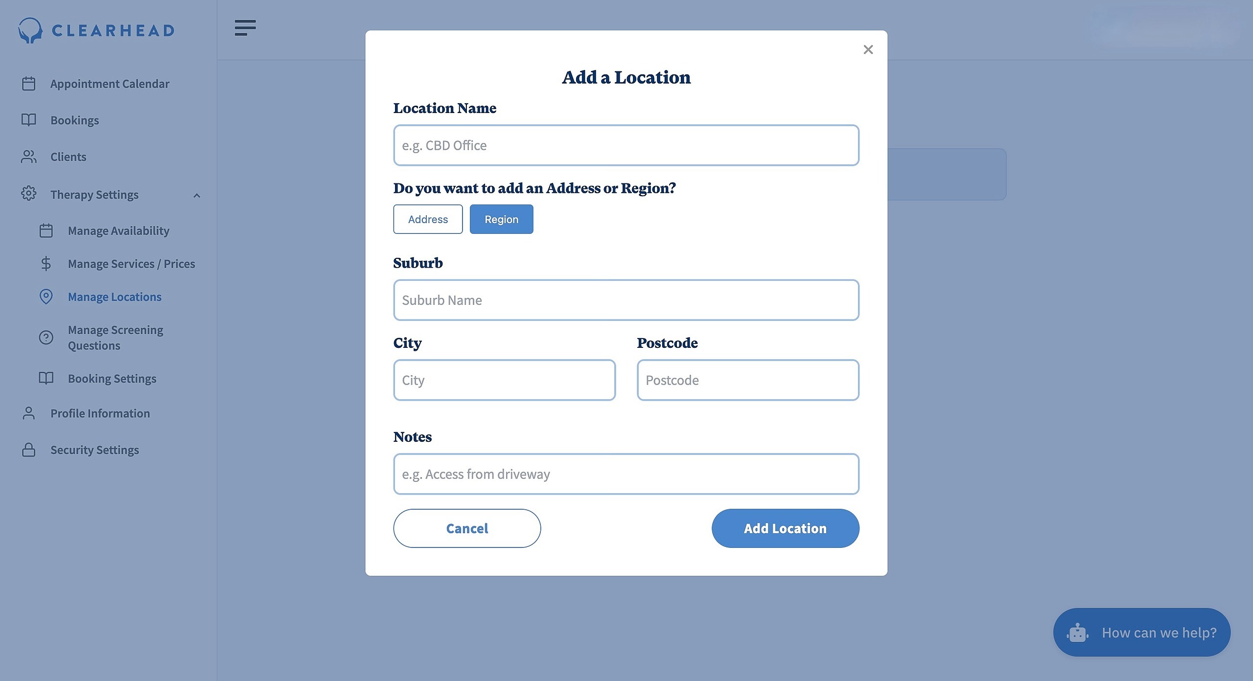The height and width of the screenshot is (681, 1253).
Task: Click the Manage Services dollar icon
Action: pos(46,264)
